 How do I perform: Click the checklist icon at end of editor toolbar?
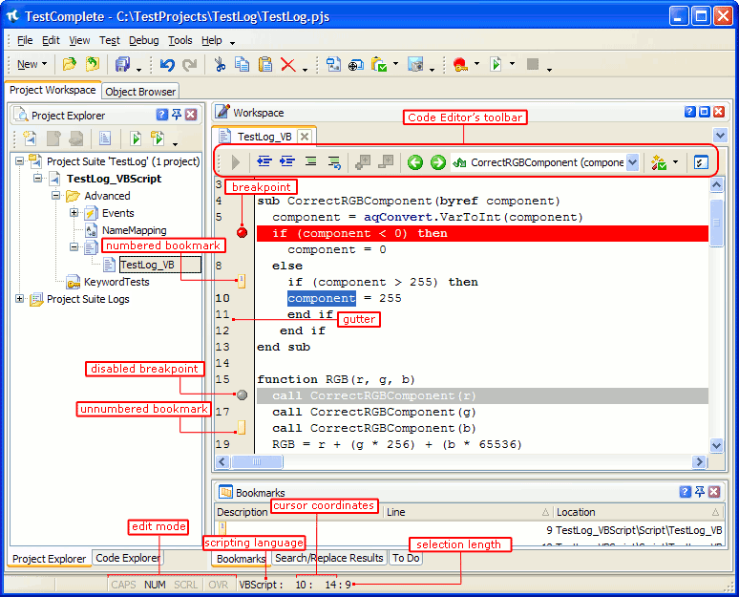(x=701, y=162)
